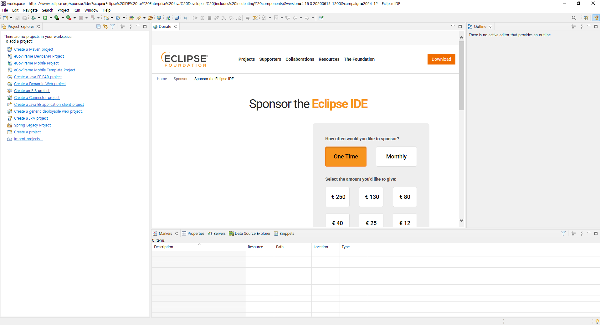Viewport: 600px width, 325px height.
Task: Click the Open Terminal monitor icon
Action: [x=177, y=18]
